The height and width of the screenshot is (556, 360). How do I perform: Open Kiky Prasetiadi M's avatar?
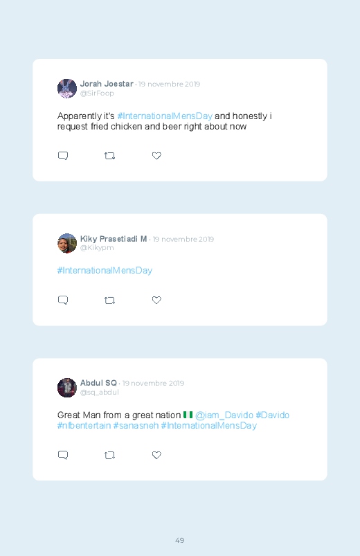(67, 243)
